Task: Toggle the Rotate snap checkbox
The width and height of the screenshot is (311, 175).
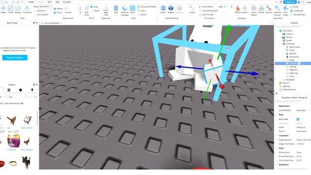Action: click(55, 9)
